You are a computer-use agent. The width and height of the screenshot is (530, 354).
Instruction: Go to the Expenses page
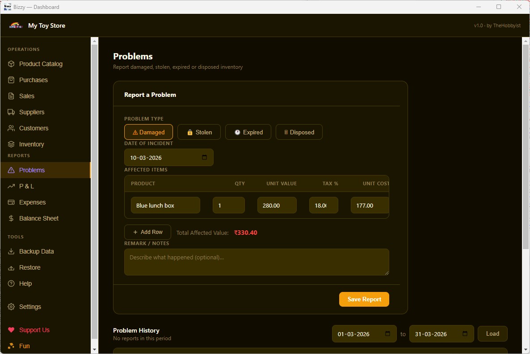click(x=32, y=202)
